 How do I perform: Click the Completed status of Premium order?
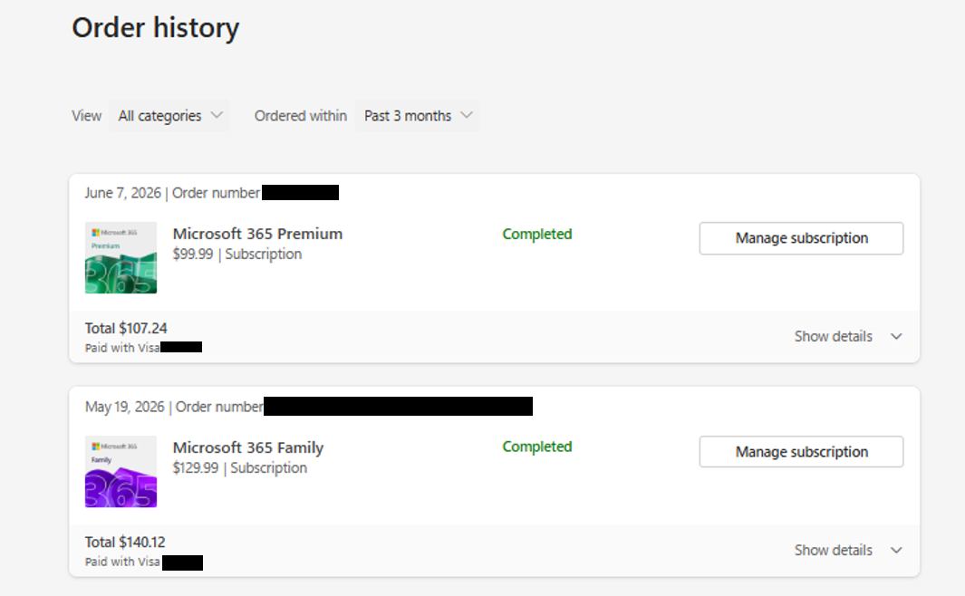click(536, 234)
